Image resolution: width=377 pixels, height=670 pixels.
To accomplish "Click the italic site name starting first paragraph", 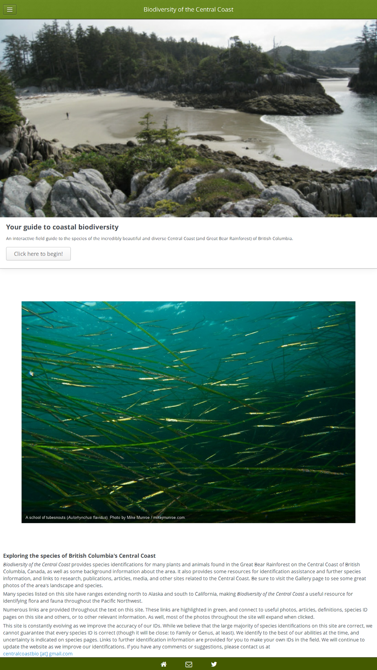I will [x=37, y=564].
